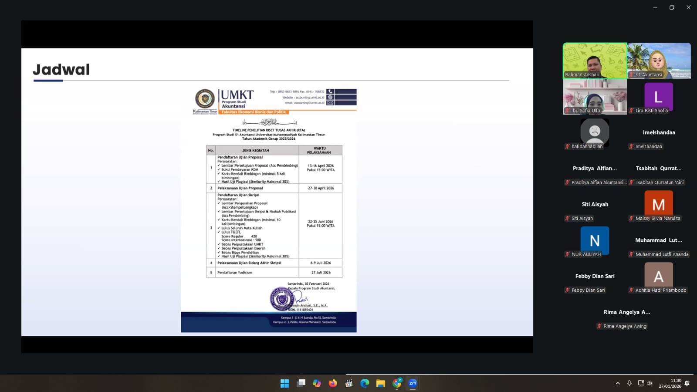Click Lira Risti Shofia's purple avatar
The width and height of the screenshot is (697, 392).
[x=658, y=97]
